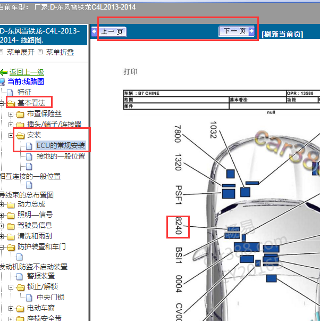
Task: Click the 中央门锁 page icon
Action: tap(29, 298)
